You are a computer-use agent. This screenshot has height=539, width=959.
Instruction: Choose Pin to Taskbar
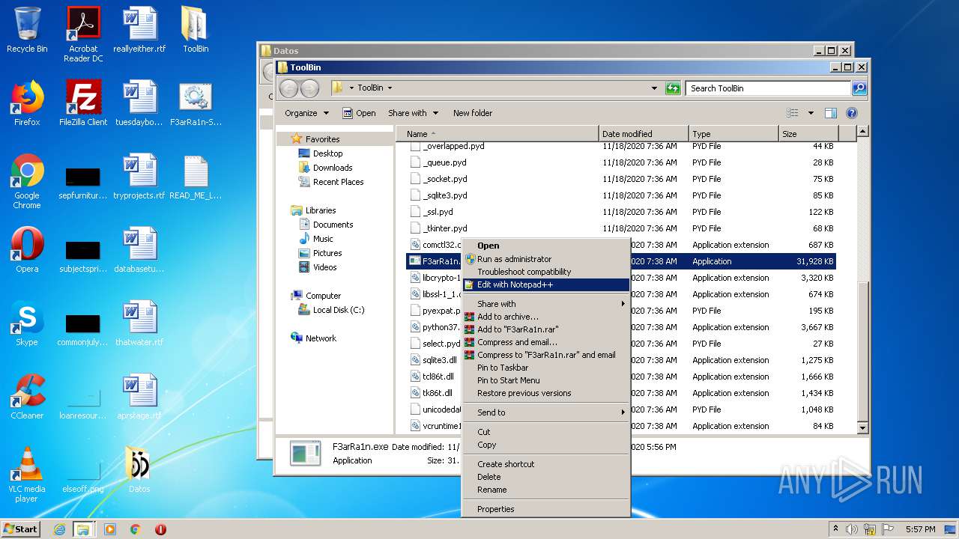point(545,368)
